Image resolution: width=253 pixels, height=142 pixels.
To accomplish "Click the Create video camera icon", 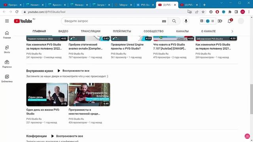I will pos(220,21).
